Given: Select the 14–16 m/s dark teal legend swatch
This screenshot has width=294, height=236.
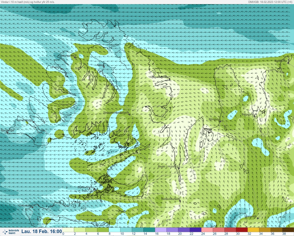Looking at the screenshot, I should (x=149, y=230).
